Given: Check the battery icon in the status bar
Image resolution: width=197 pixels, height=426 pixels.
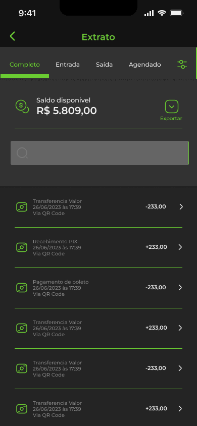Looking at the screenshot, I should pos(177,13).
